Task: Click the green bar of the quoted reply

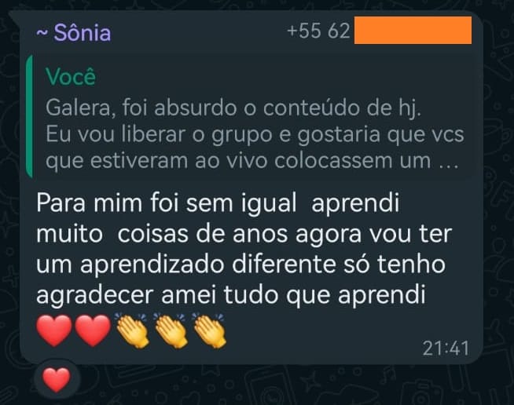Action: click(x=30, y=117)
